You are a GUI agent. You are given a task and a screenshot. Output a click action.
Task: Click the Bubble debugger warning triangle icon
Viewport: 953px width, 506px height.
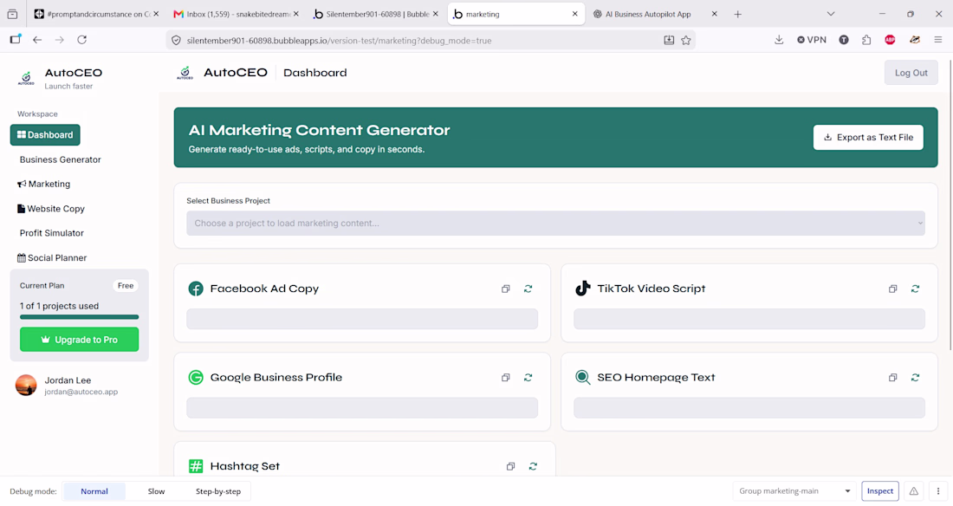click(x=913, y=491)
